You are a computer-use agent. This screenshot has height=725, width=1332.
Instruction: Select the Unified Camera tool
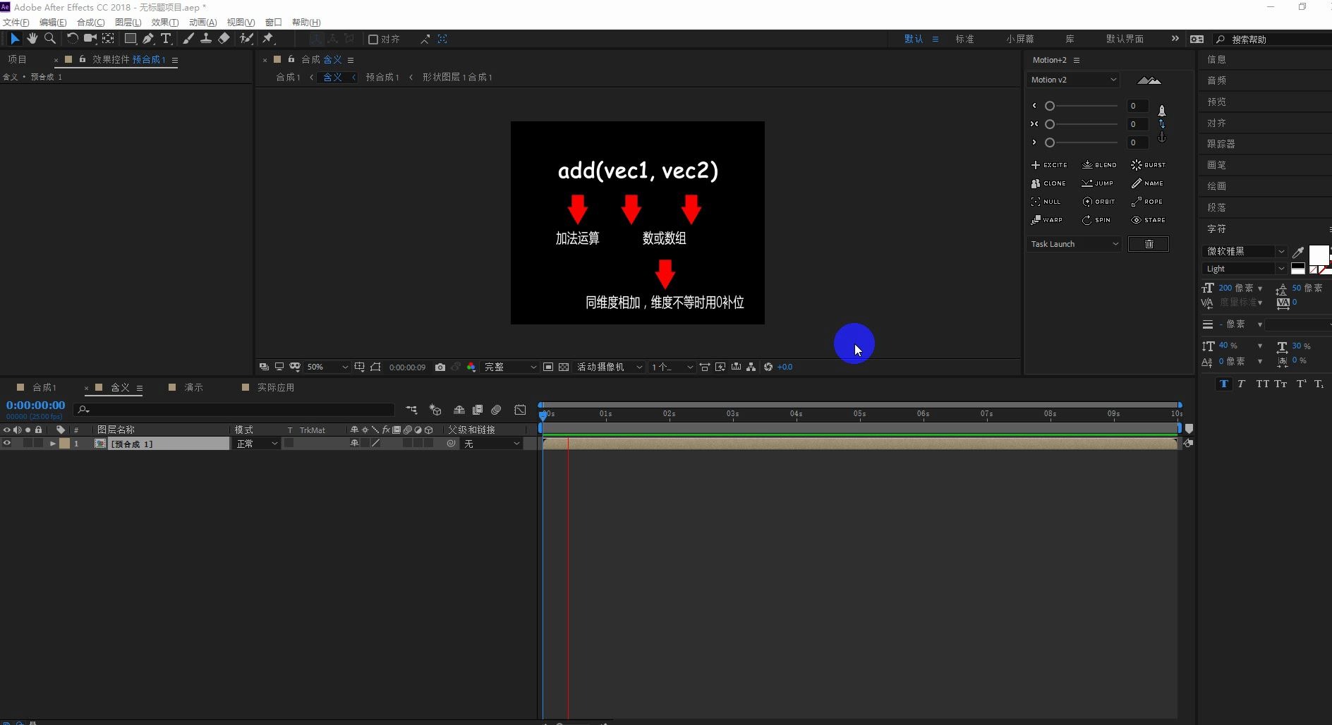click(x=90, y=39)
